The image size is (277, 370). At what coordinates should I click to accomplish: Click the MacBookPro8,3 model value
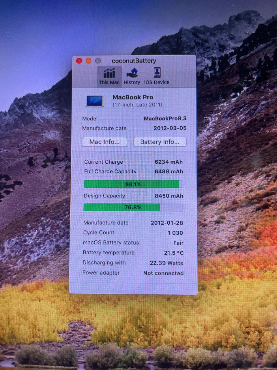(x=165, y=119)
